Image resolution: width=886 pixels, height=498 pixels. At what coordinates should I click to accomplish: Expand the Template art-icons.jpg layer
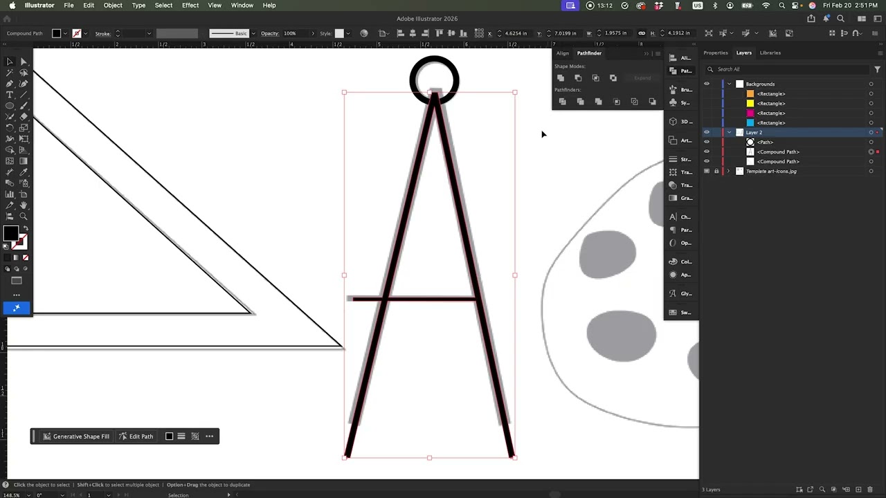point(729,171)
